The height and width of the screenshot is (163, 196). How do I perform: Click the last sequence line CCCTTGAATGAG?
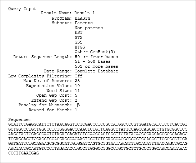click(x=24, y=153)
